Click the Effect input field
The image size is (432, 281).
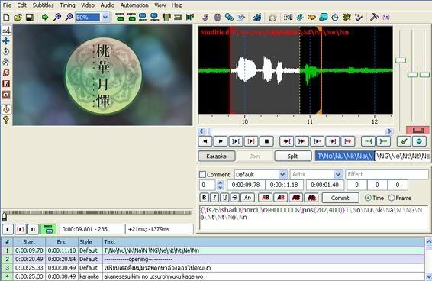387,174
